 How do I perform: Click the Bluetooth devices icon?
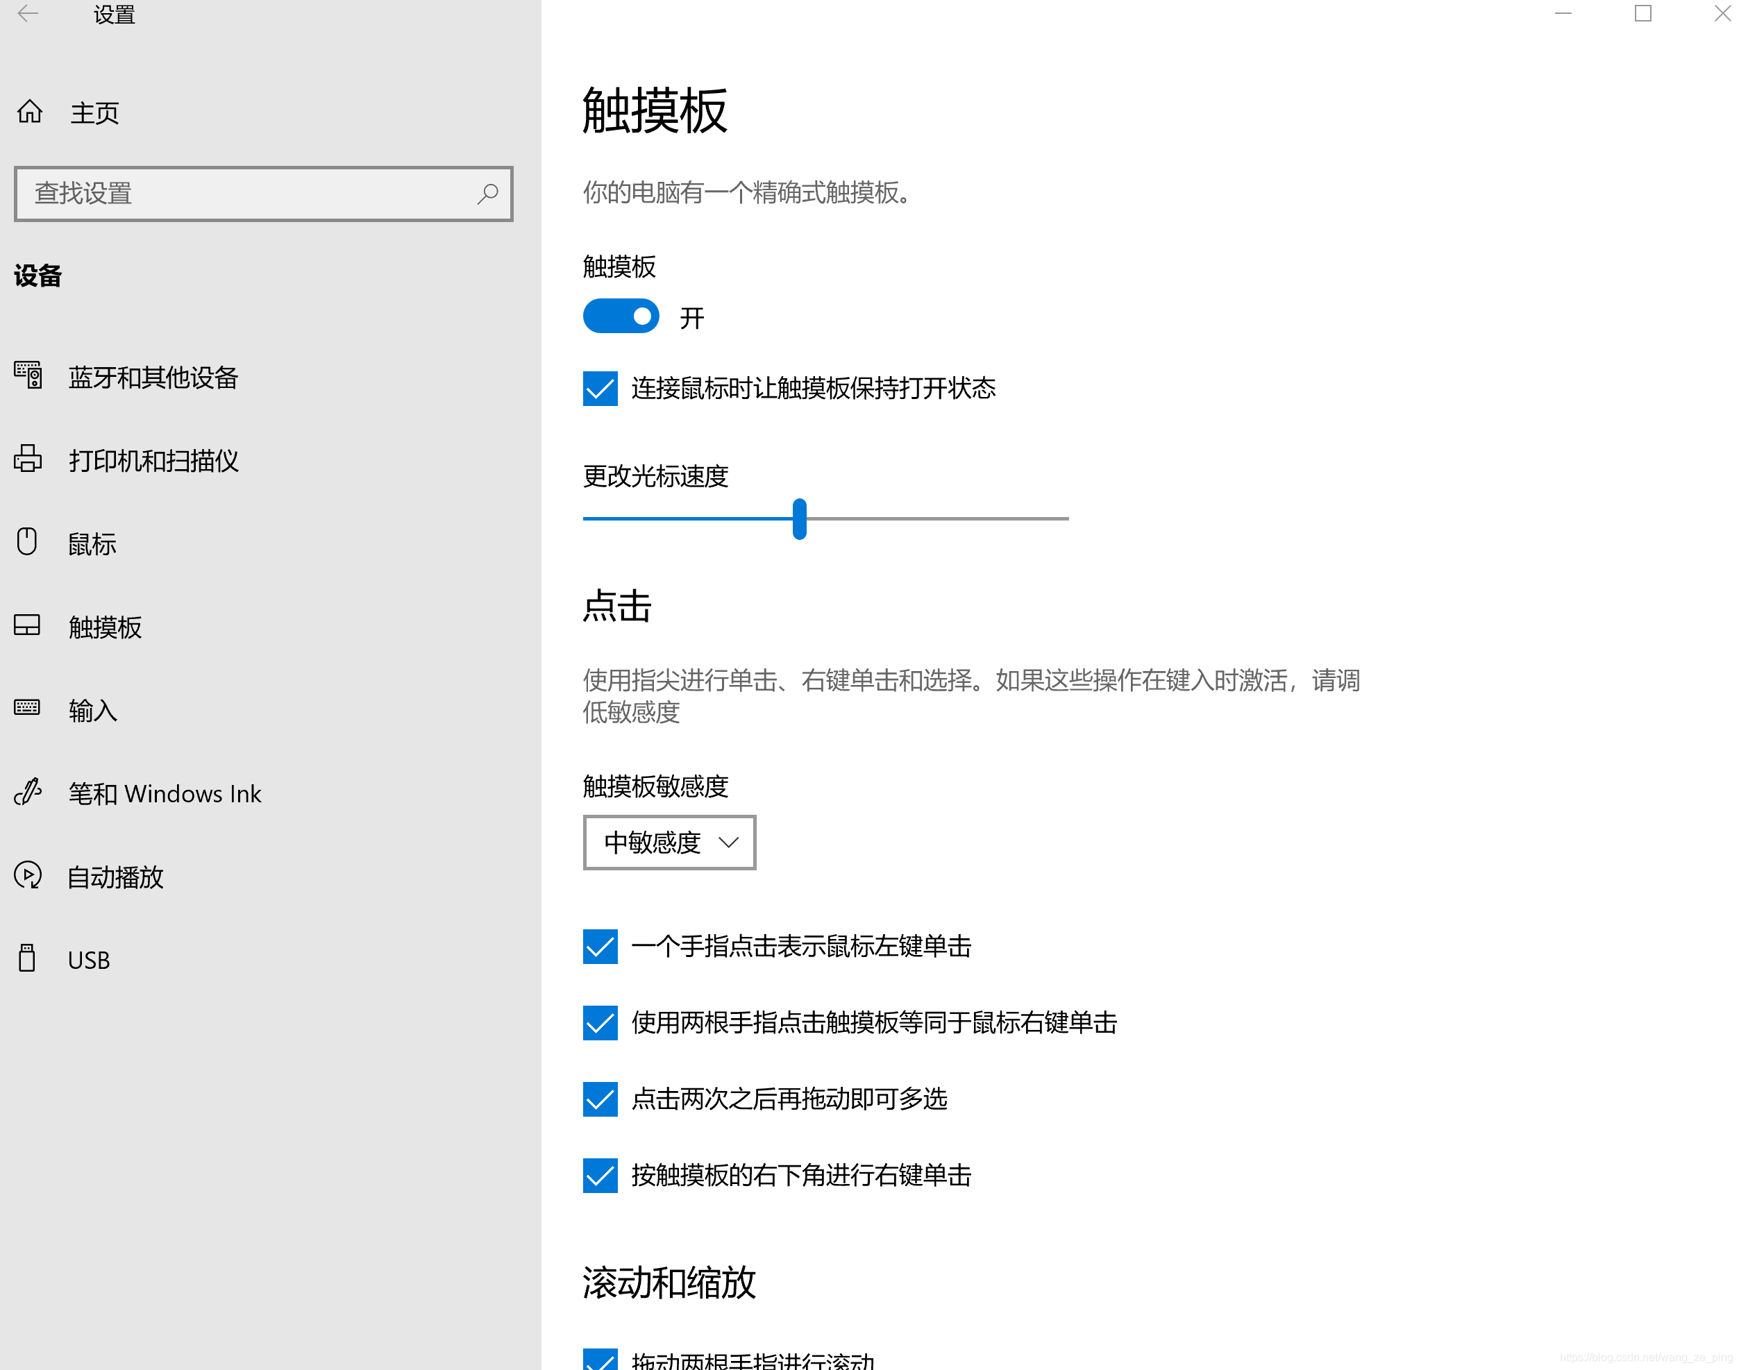point(28,375)
